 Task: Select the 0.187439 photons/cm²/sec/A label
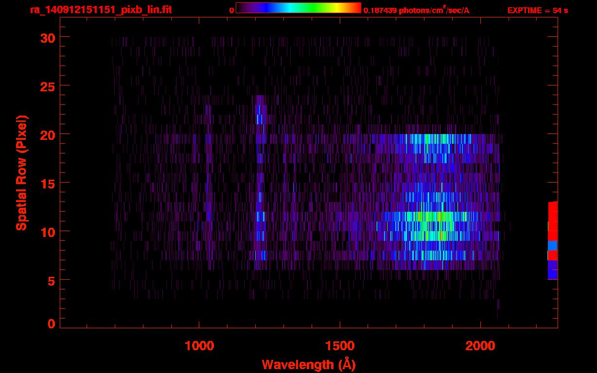click(417, 10)
